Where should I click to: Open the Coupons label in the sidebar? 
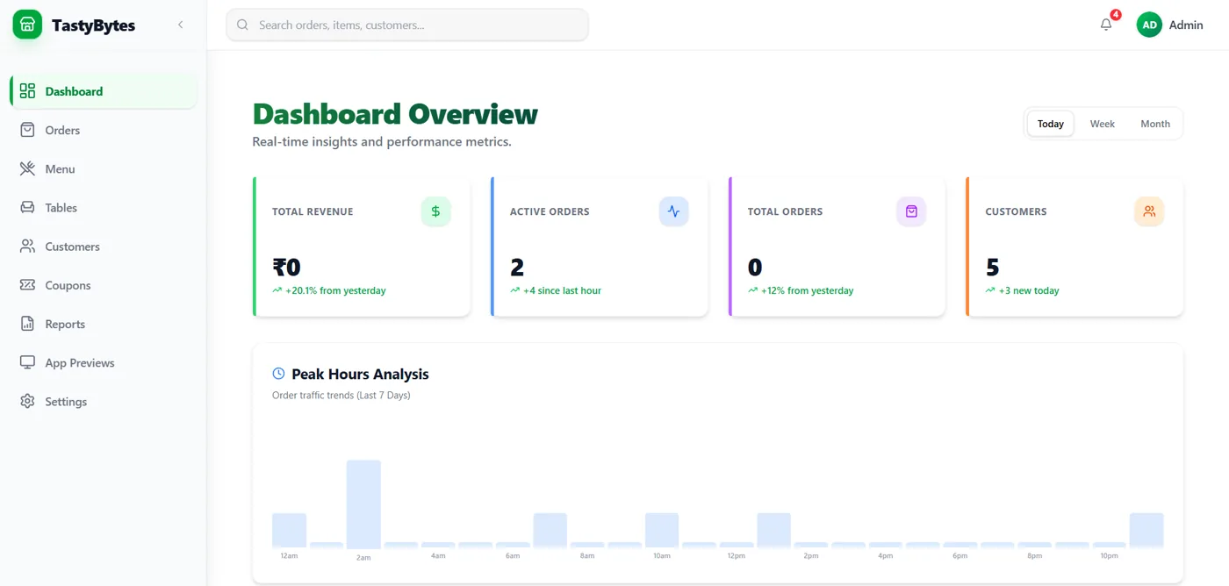(68, 285)
